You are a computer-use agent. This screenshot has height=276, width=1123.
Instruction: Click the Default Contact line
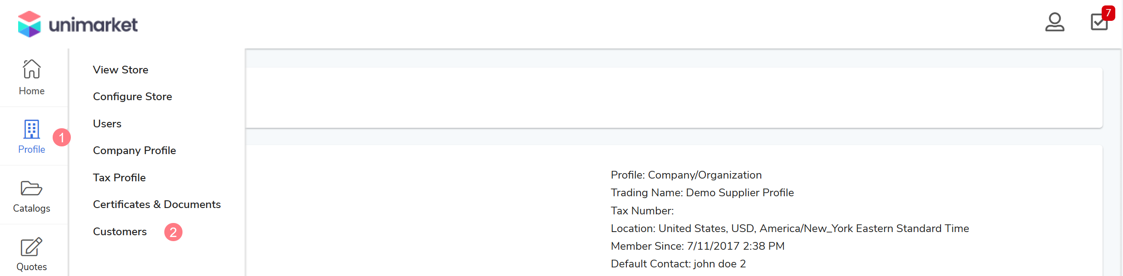[x=678, y=264]
